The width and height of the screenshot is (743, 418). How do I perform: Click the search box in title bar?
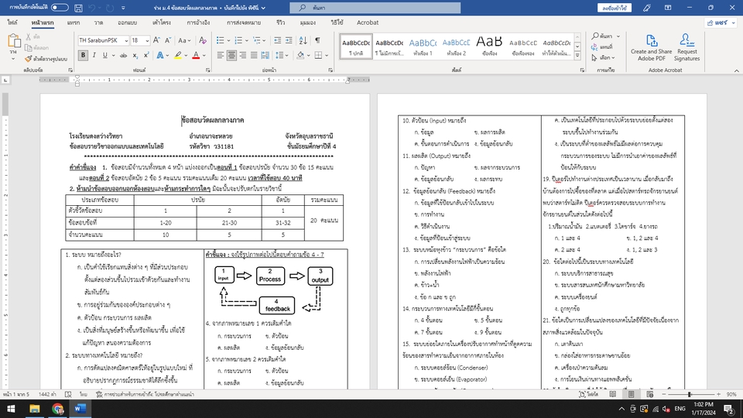tap(375, 8)
